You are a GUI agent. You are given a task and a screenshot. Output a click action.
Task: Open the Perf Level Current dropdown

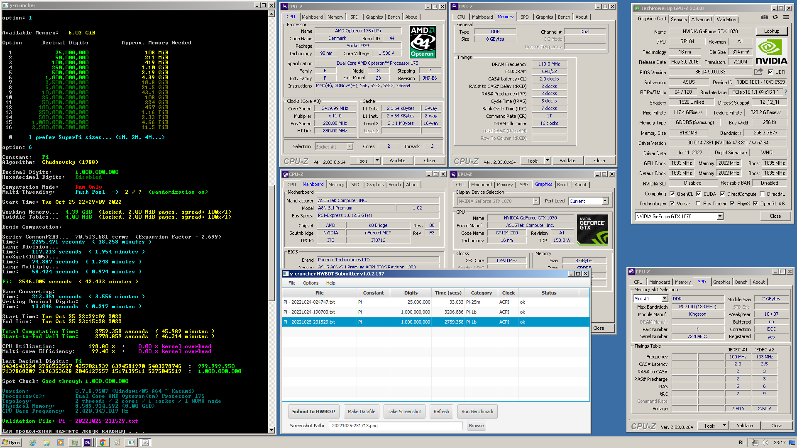605,201
